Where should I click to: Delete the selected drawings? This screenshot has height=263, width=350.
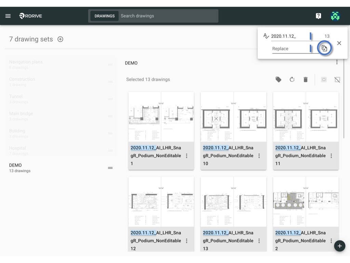(306, 79)
